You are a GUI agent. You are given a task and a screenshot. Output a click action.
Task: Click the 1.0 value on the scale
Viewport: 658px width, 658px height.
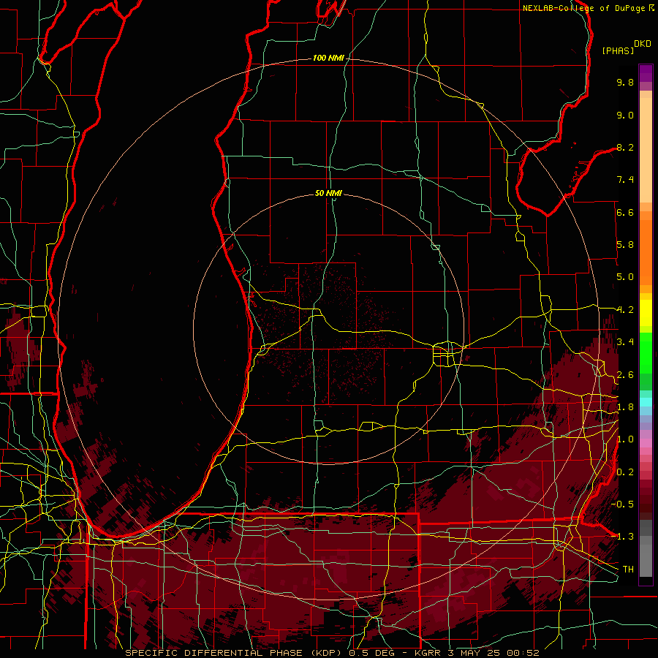pos(625,439)
